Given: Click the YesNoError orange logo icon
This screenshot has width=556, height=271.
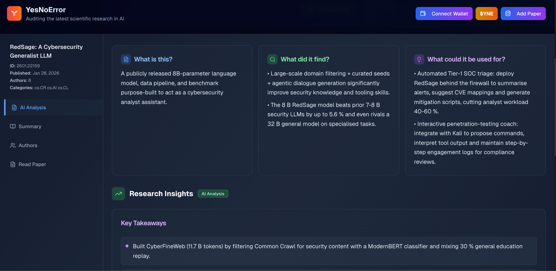Looking at the screenshot, I should (14, 13).
